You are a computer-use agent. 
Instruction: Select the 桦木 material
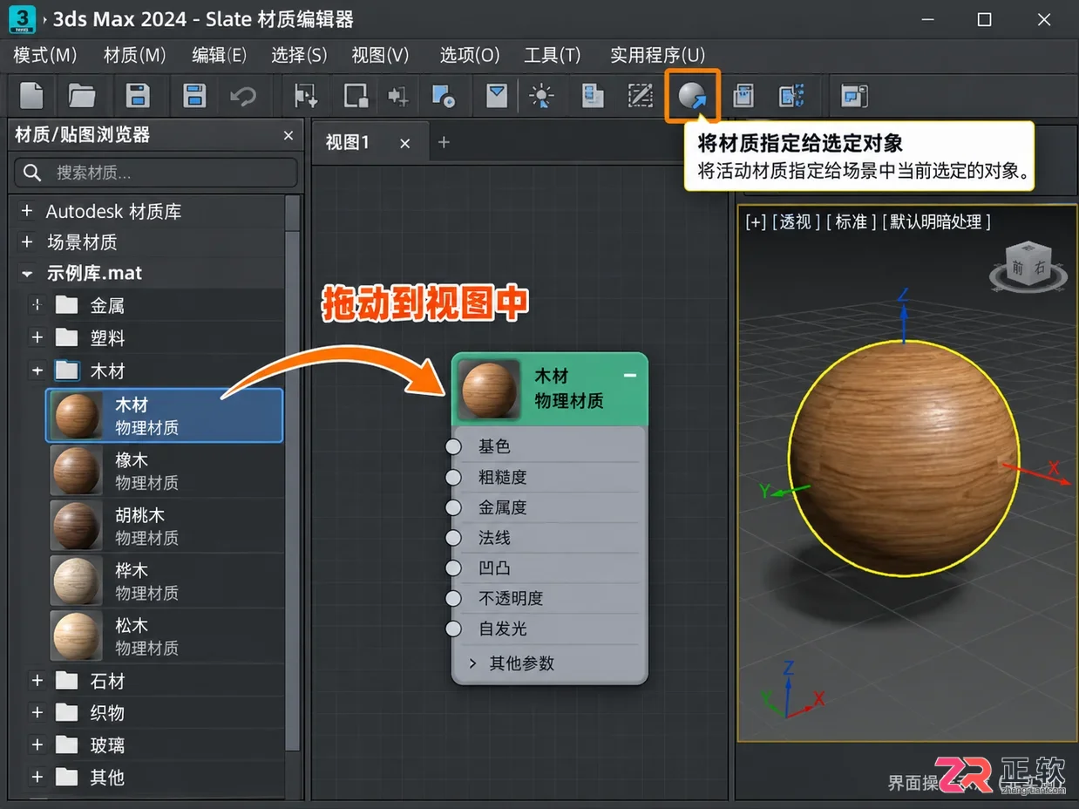[165, 581]
